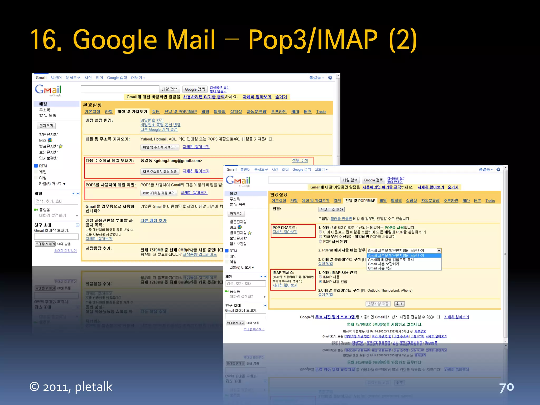Image resolution: width=540 pixels, height=405 pixels.
Task: Open the 실험실 tab in the front window
Action: coord(411,201)
